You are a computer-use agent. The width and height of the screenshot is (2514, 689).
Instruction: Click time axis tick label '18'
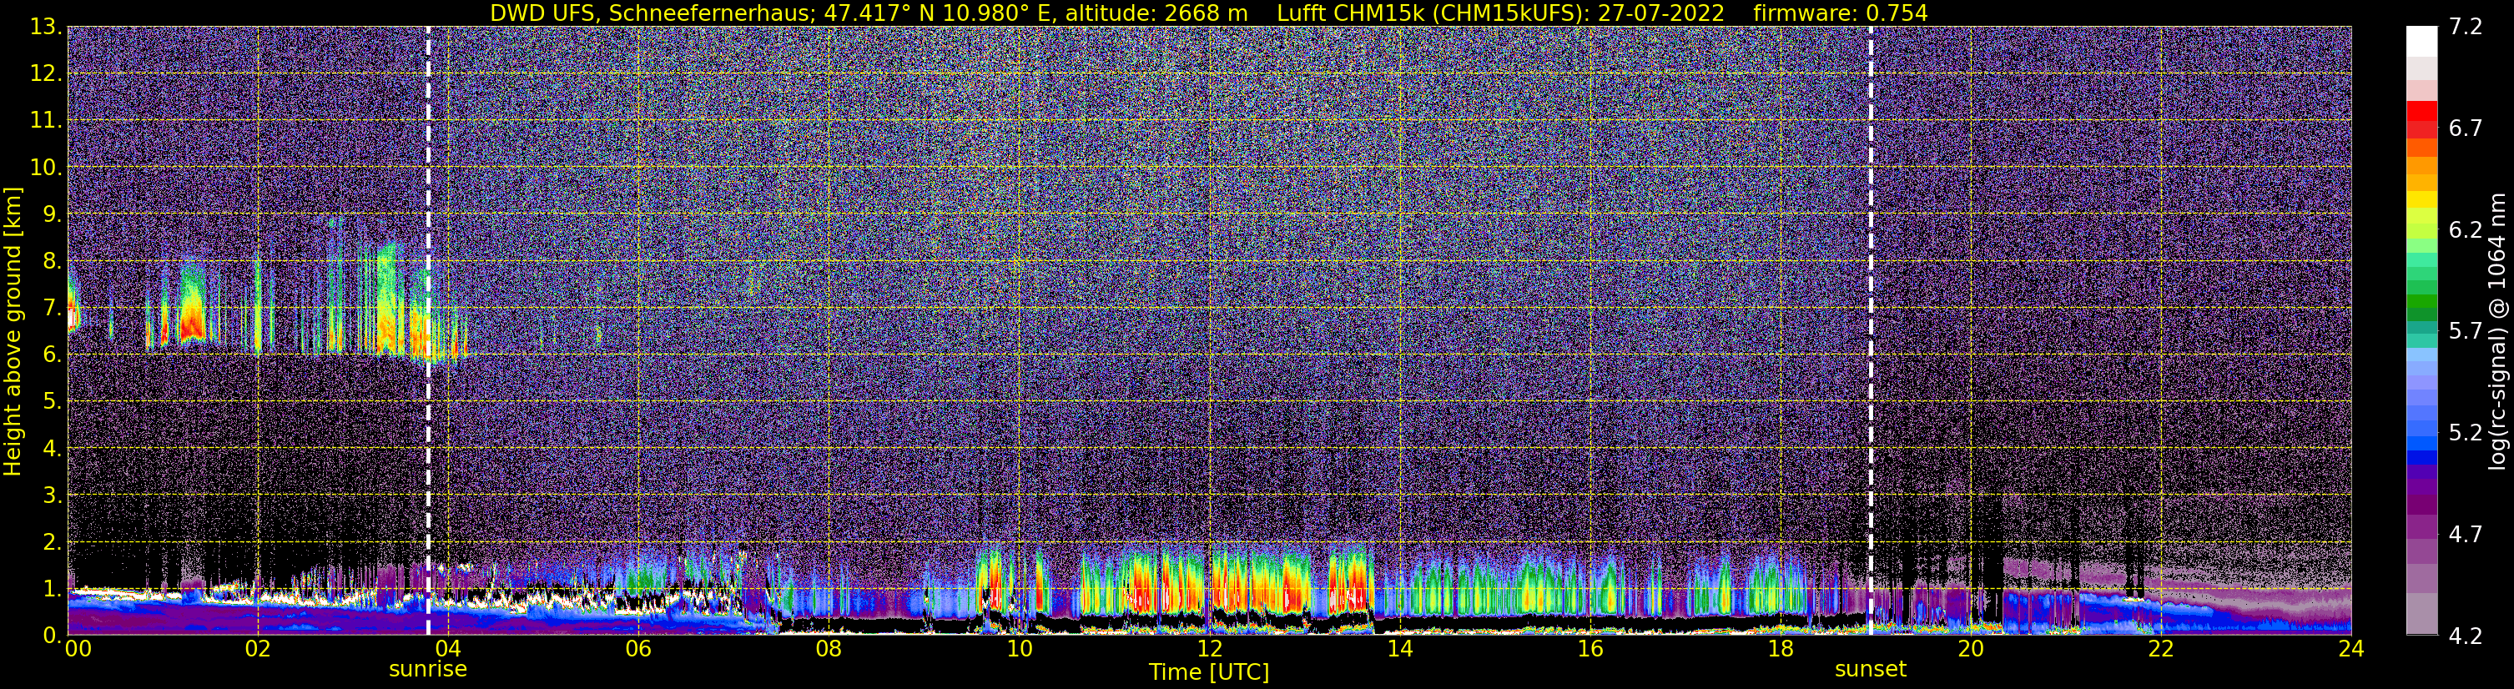[x=1780, y=649]
